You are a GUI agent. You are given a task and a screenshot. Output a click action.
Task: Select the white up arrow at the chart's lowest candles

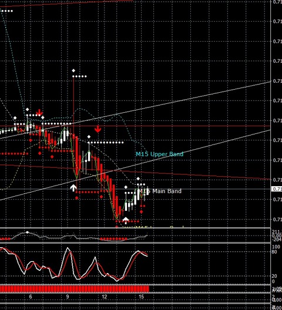click(126, 220)
